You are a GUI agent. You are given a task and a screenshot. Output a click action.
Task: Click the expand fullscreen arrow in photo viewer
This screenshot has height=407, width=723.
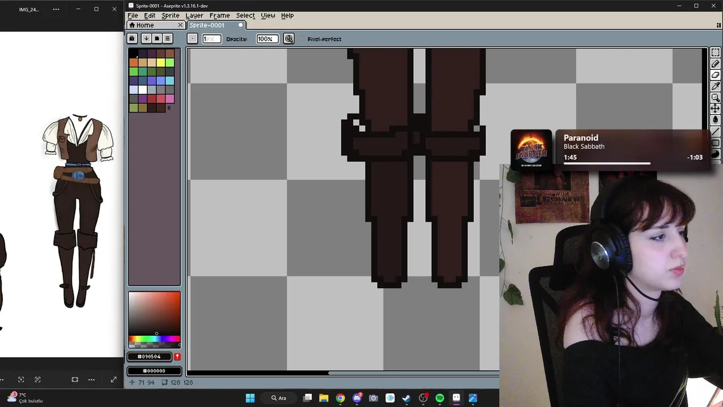(114, 379)
